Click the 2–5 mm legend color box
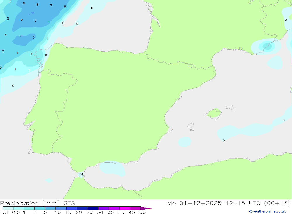292x214 pixels. click(x=40, y=208)
